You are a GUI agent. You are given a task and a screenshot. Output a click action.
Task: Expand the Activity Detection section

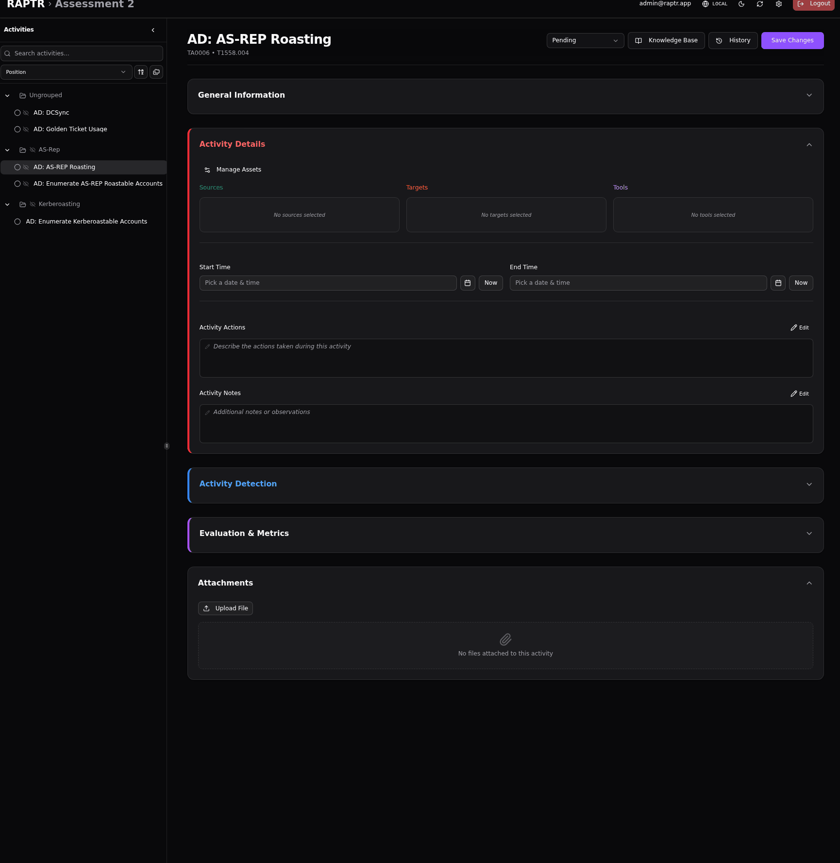809,484
